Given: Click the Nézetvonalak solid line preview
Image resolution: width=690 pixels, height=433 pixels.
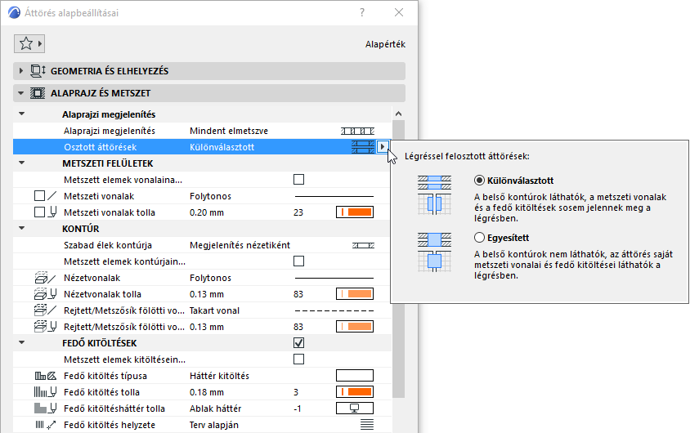Looking at the screenshot, I should 334,278.
